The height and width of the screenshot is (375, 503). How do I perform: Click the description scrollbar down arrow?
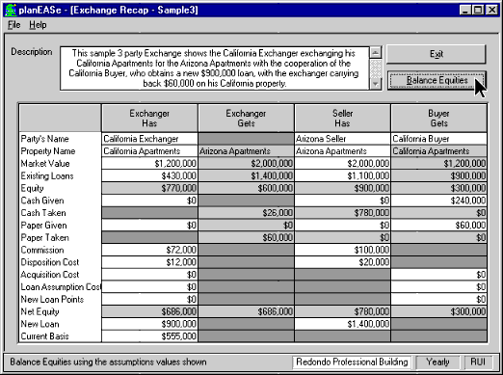(376, 84)
